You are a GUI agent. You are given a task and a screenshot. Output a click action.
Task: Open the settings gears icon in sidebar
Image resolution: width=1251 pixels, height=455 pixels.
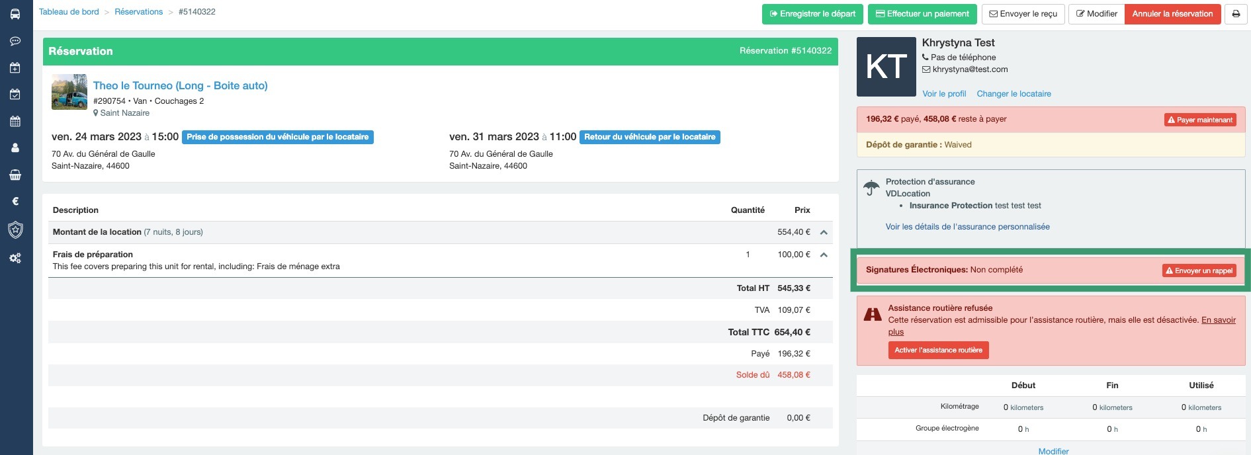click(x=15, y=258)
